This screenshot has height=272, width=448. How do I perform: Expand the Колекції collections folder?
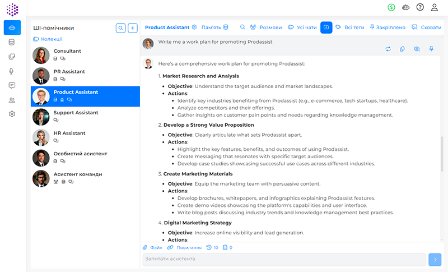pos(48,39)
